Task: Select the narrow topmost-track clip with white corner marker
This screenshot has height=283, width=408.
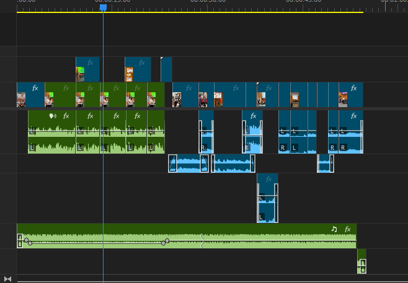Action: 166,69
